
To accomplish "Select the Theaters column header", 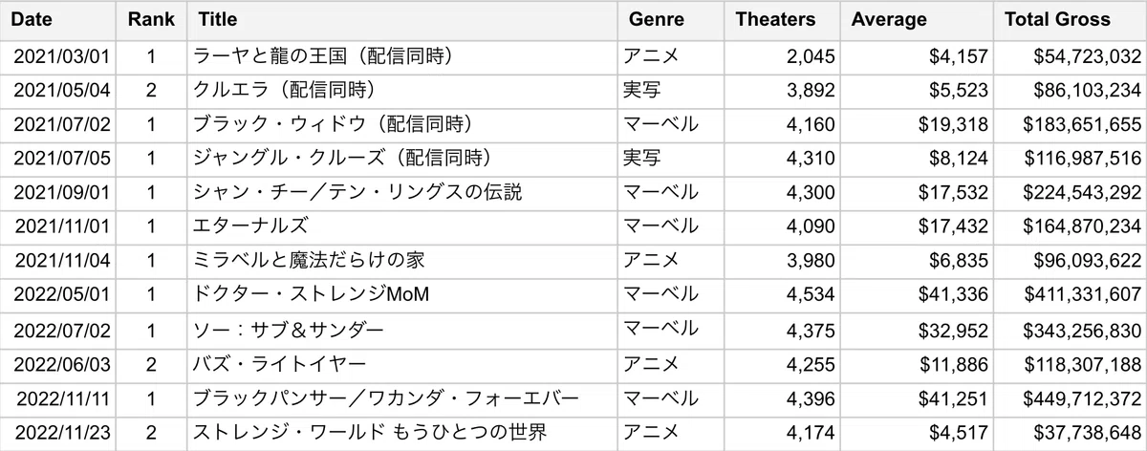I will [x=783, y=20].
